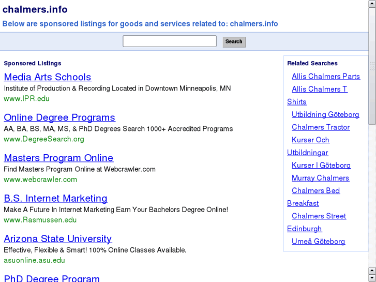The height and width of the screenshot is (282, 376).
Task: Open Kurser Och Utbildningar related search
Action: tap(310, 140)
